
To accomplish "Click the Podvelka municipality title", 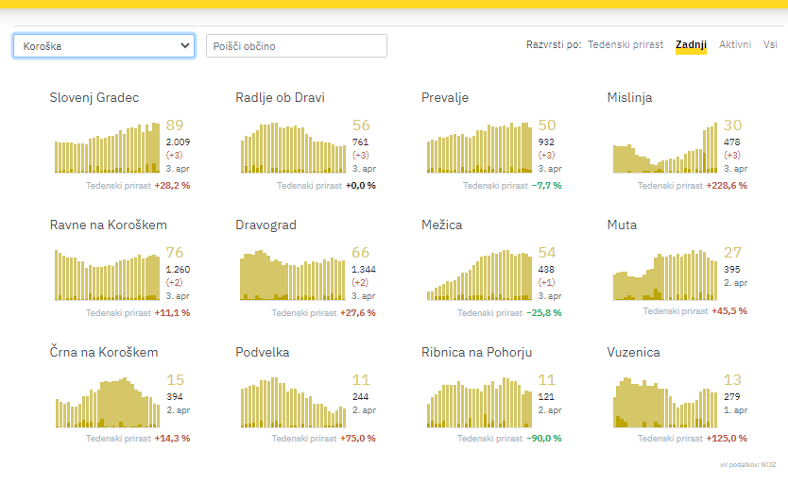I will tap(263, 352).
